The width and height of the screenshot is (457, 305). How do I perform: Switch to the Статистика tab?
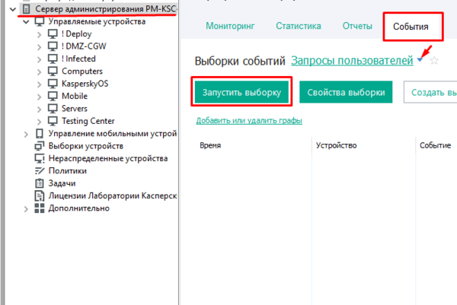[299, 26]
